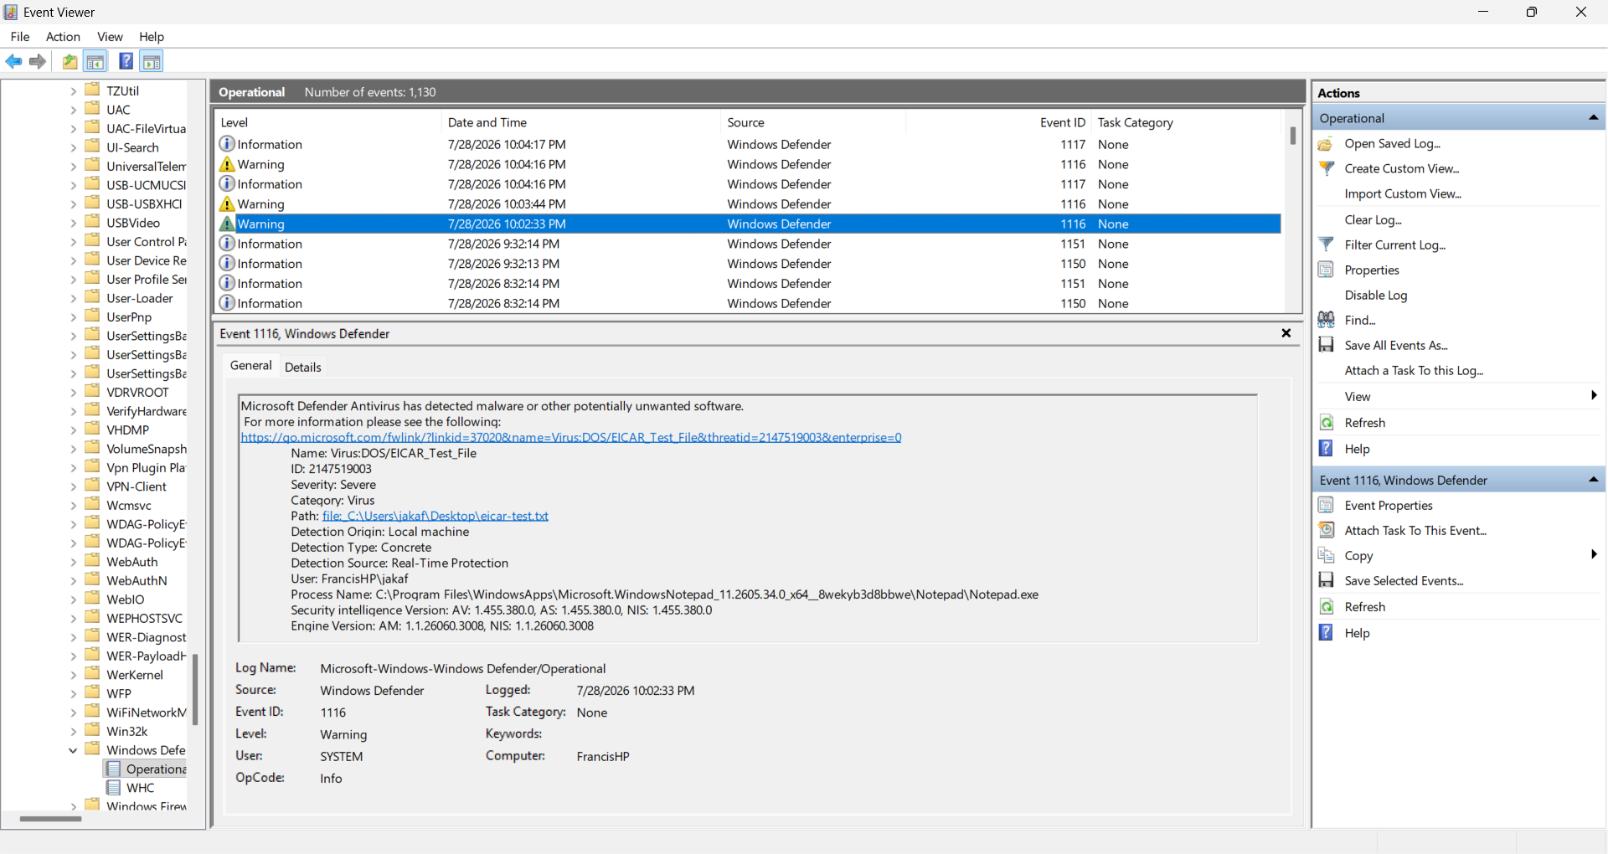Expand the WebAuthN tree node
The height and width of the screenshot is (854, 1608).
pos(74,581)
